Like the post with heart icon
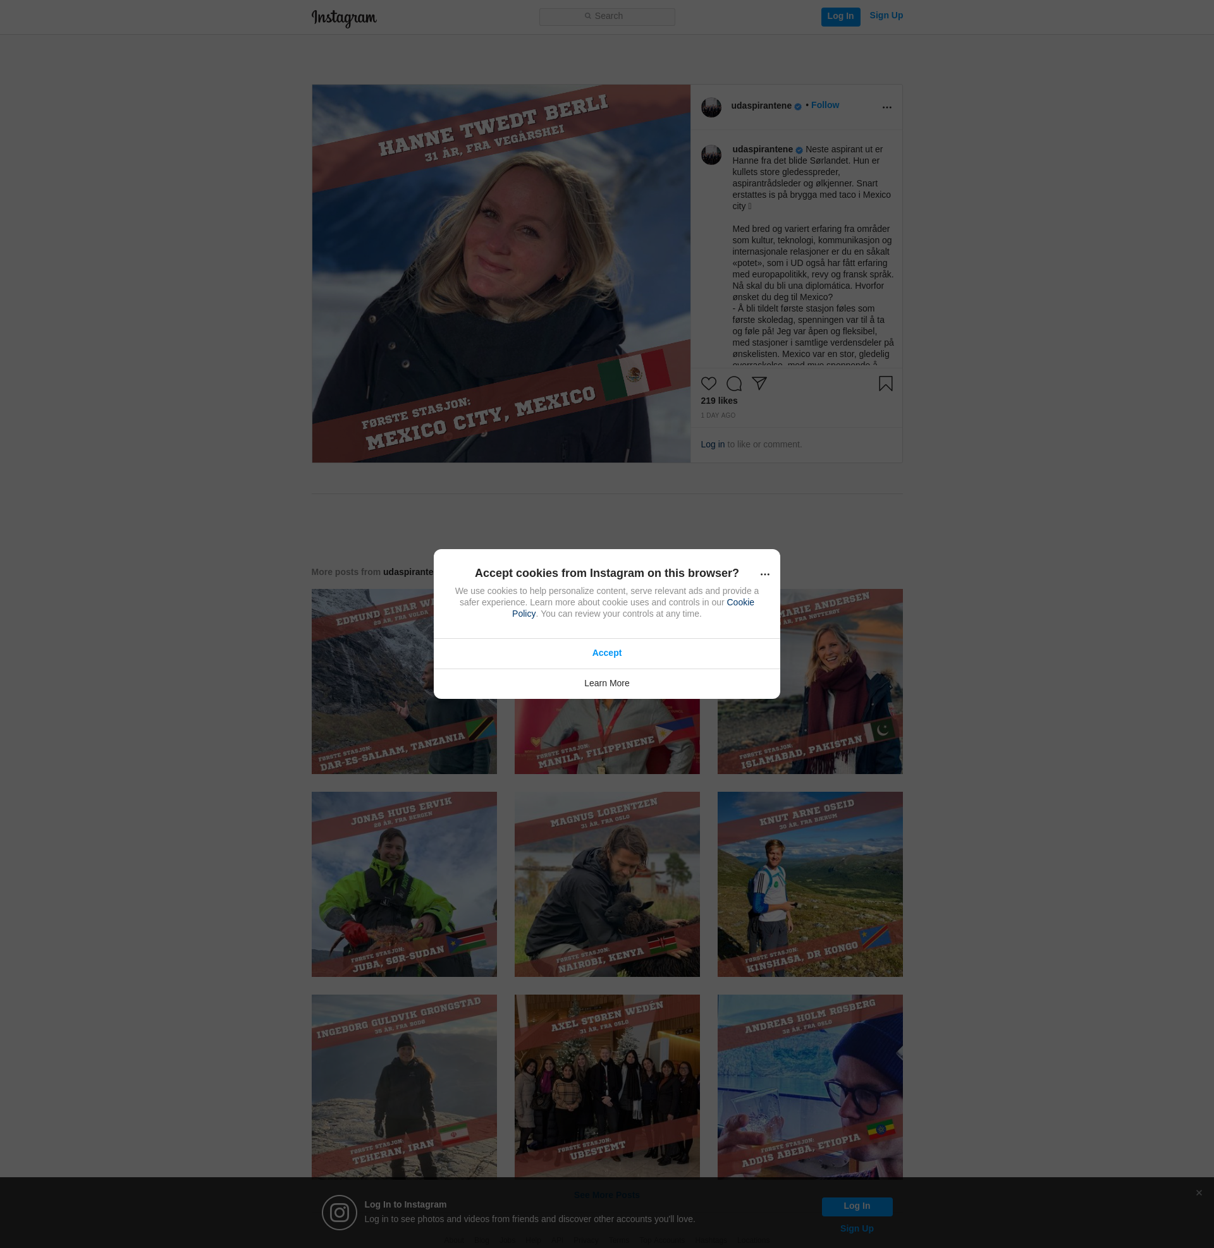Screen dimensions: 1214x1248 [708, 384]
